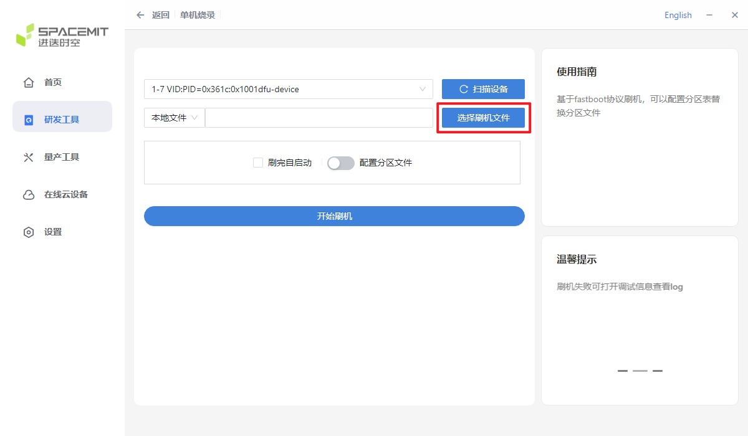Select the first carousel dash indicator
The image size is (748, 436).
623,371
